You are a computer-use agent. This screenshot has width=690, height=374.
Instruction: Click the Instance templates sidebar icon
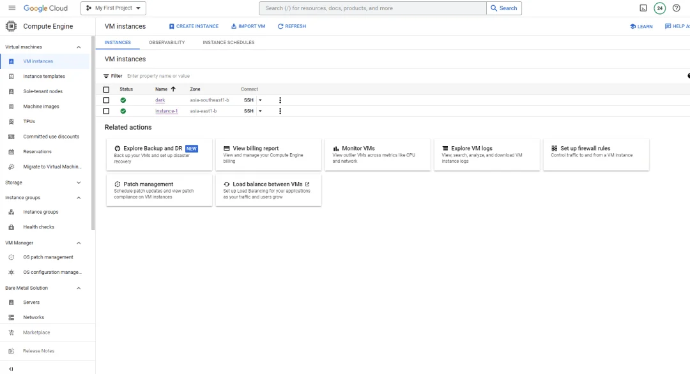(x=11, y=77)
